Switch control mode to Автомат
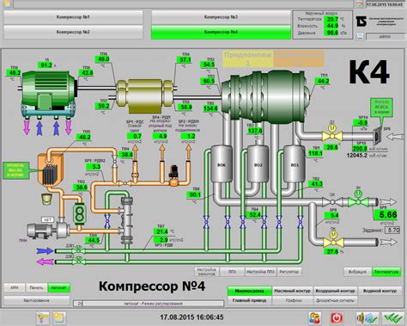This screenshot has width=407, height=326. pos(58,287)
